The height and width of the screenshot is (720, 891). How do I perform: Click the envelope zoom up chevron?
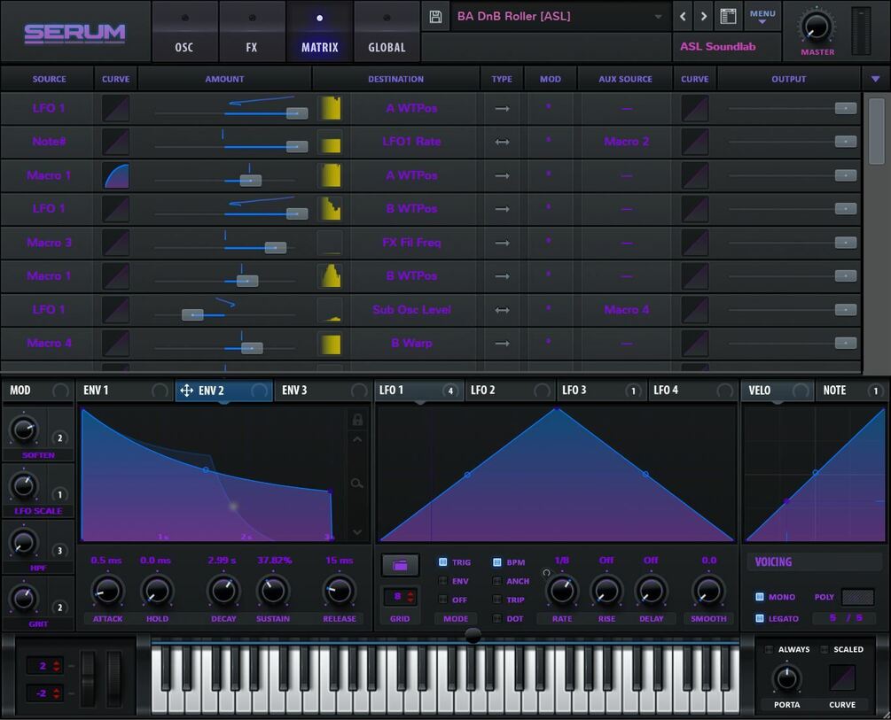pos(357,439)
